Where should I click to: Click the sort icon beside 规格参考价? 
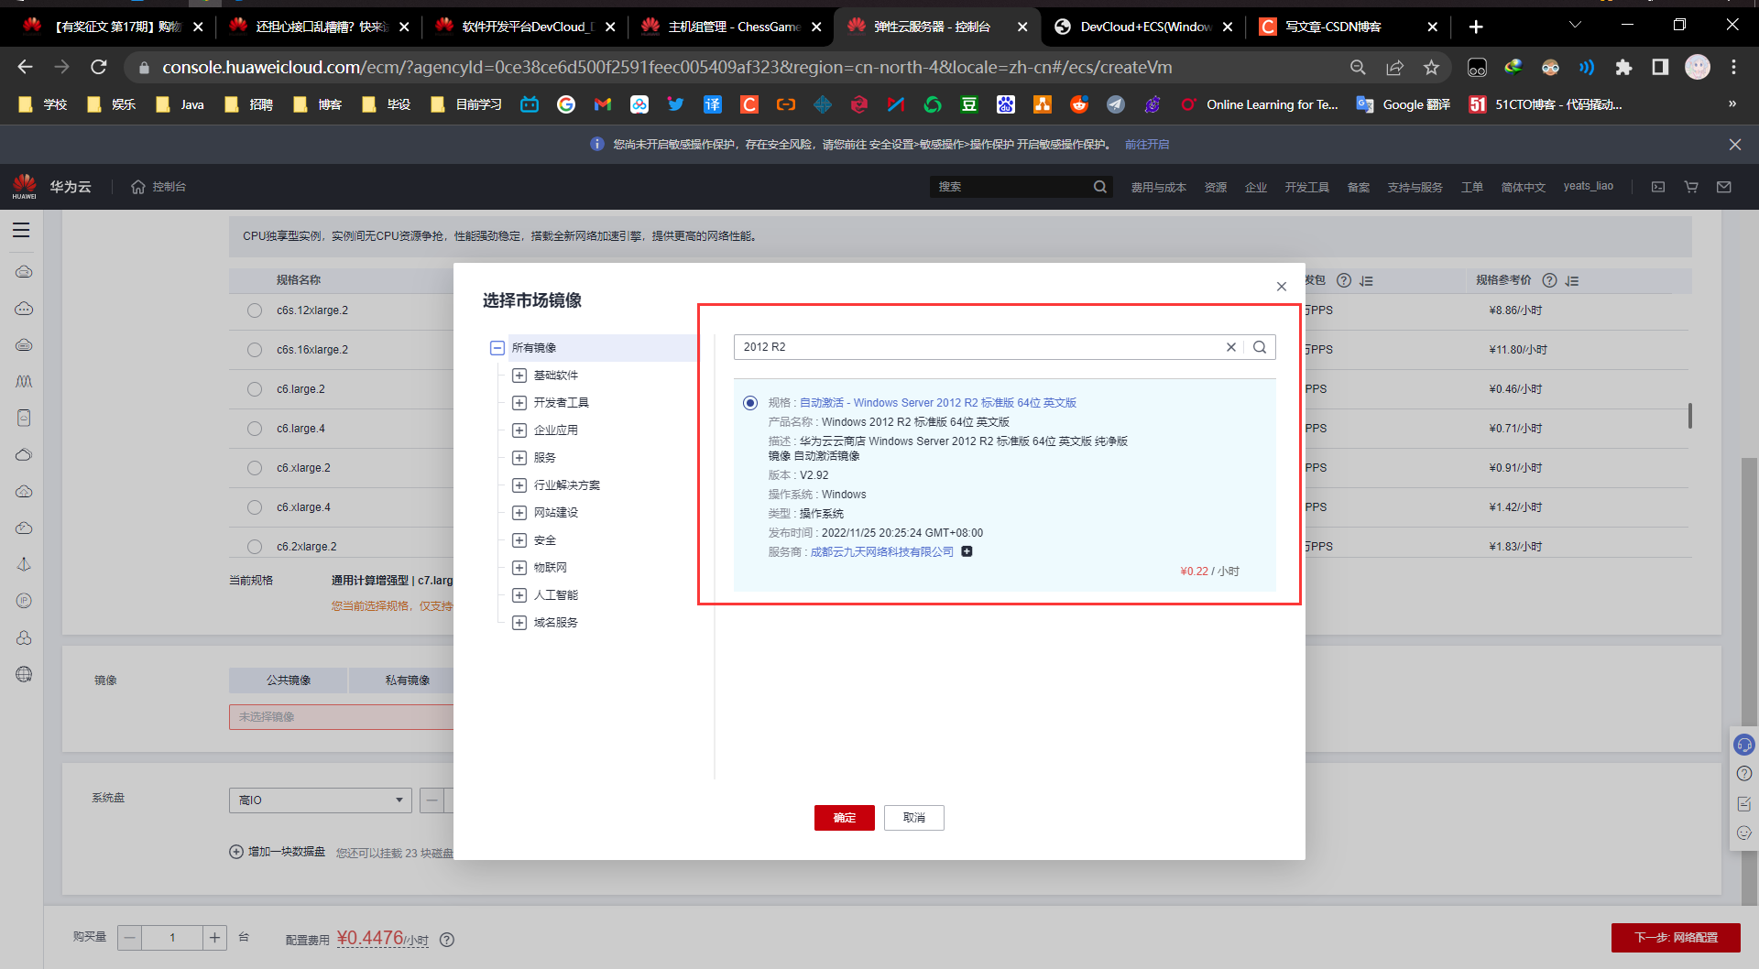1572,281
